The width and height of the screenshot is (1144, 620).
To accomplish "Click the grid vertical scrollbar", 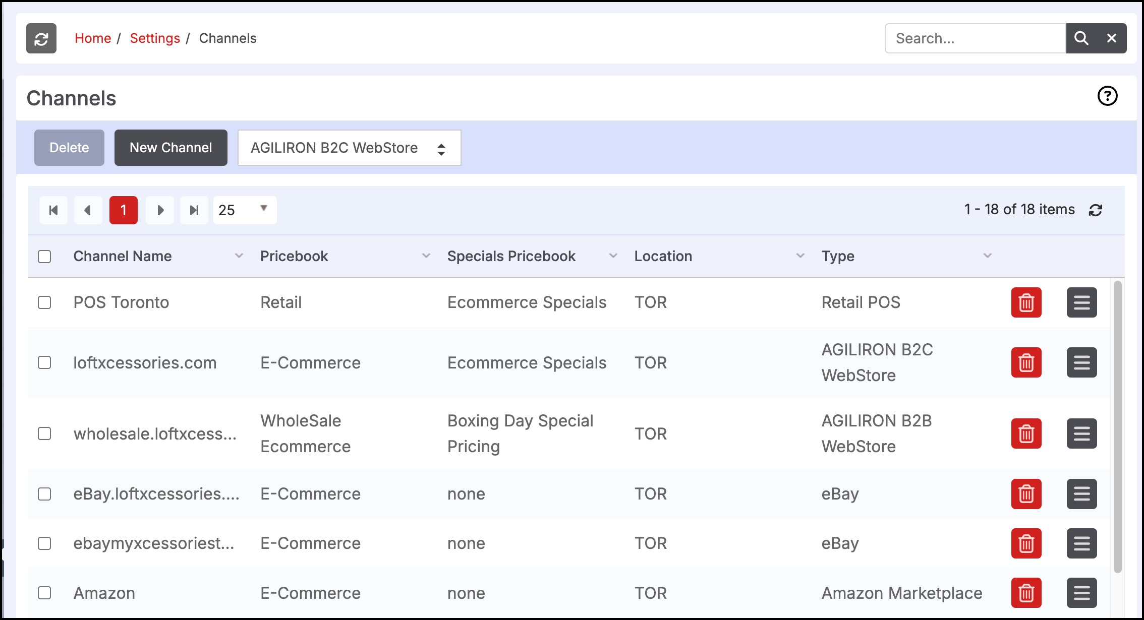I will point(1118,427).
